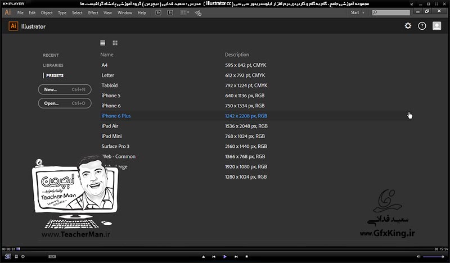Click the KMPLAYER logo in title bar
This screenshot has height=263, width=450.
pyautogui.click(x=13, y=3)
